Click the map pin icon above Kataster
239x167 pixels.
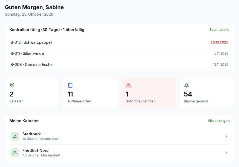[x=12, y=85]
